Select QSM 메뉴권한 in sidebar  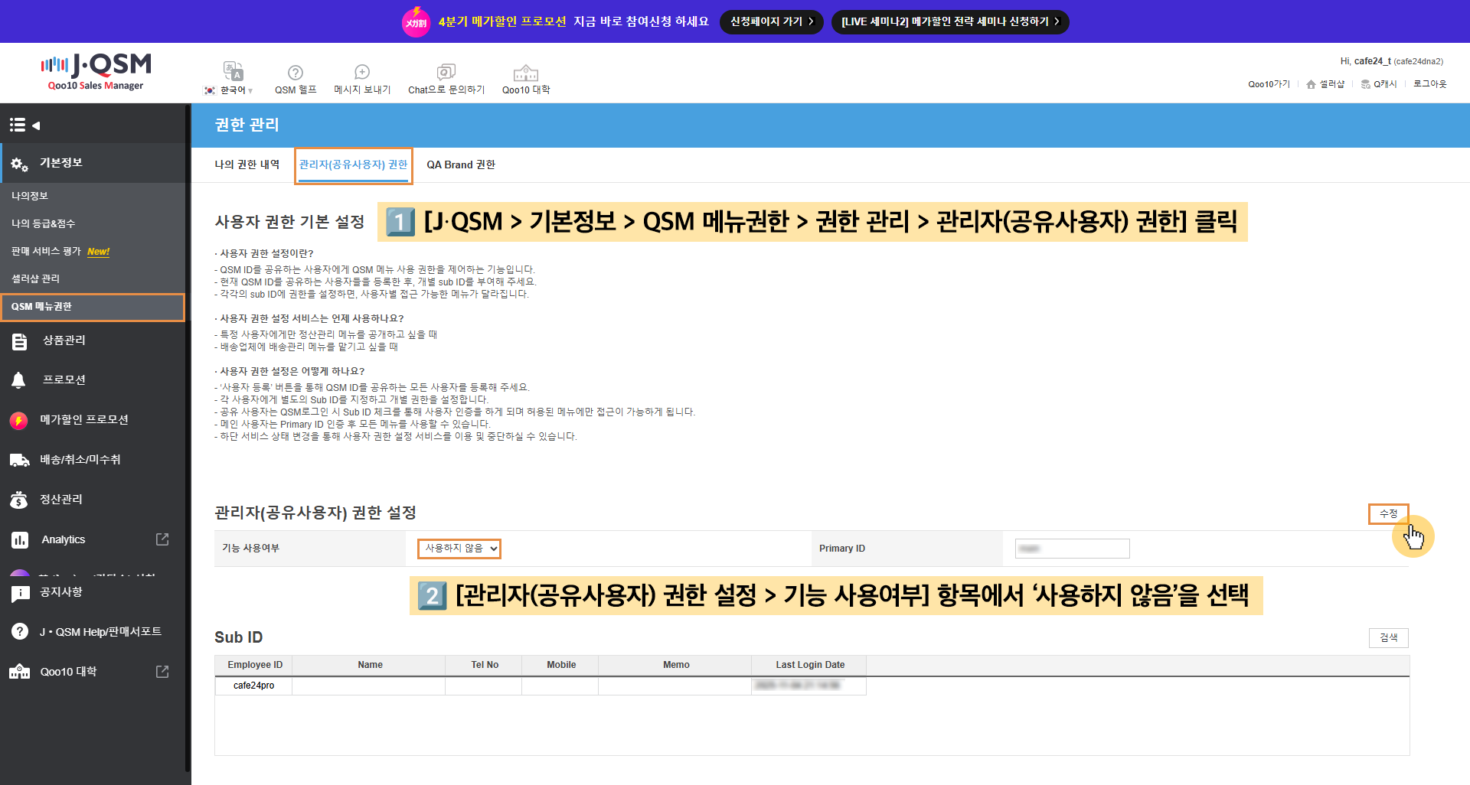click(93, 307)
